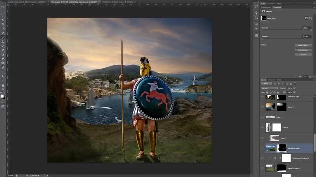Toggle Quick Mask mode in toolbar
Screen dimensions: 316x177
(3, 102)
